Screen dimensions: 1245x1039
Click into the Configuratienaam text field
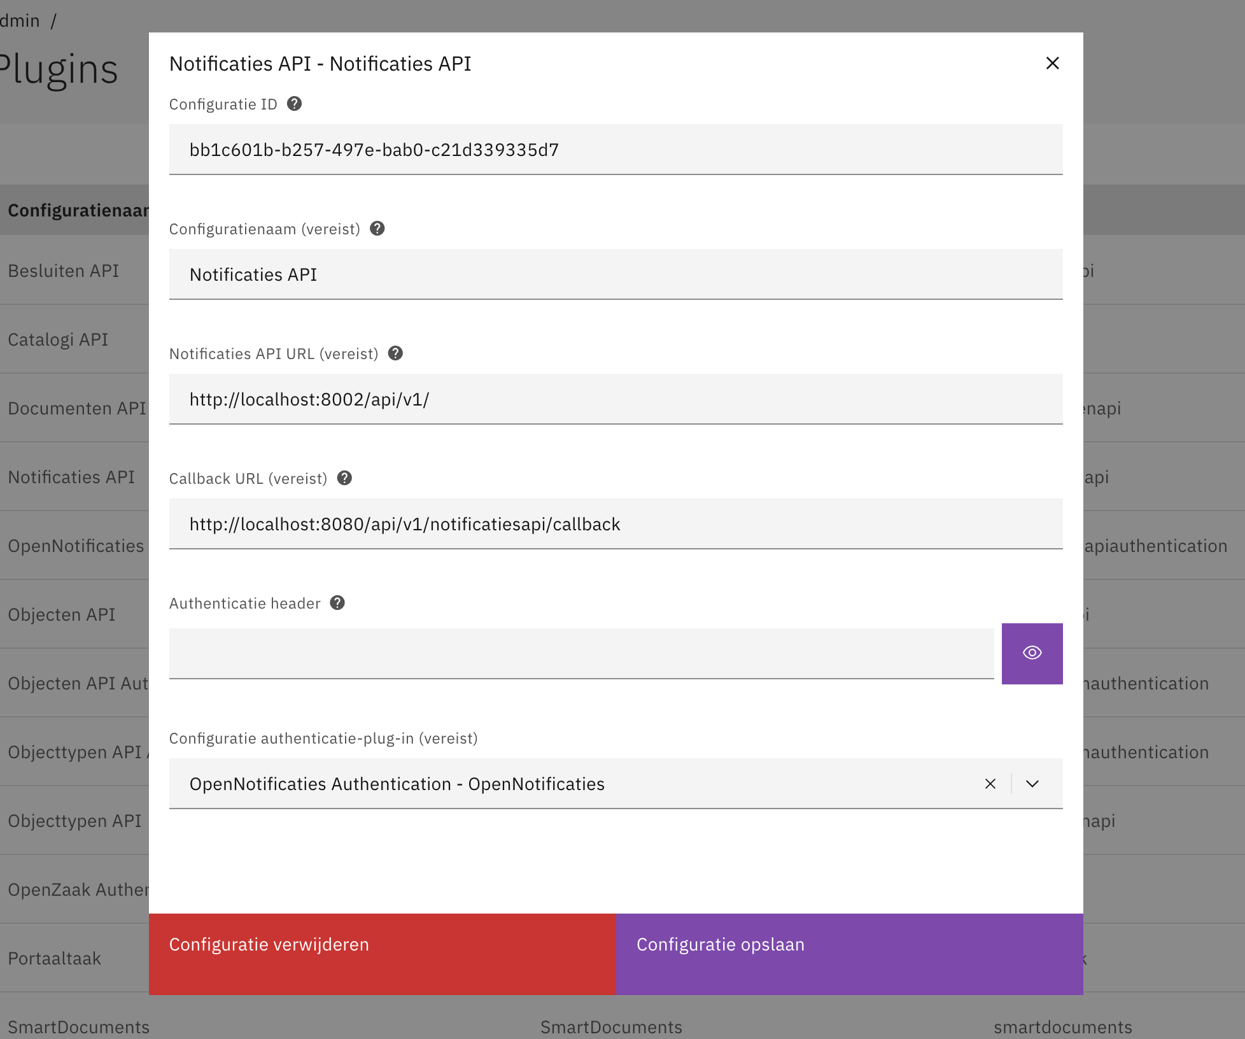pyautogui.click(x=615, y=274)
